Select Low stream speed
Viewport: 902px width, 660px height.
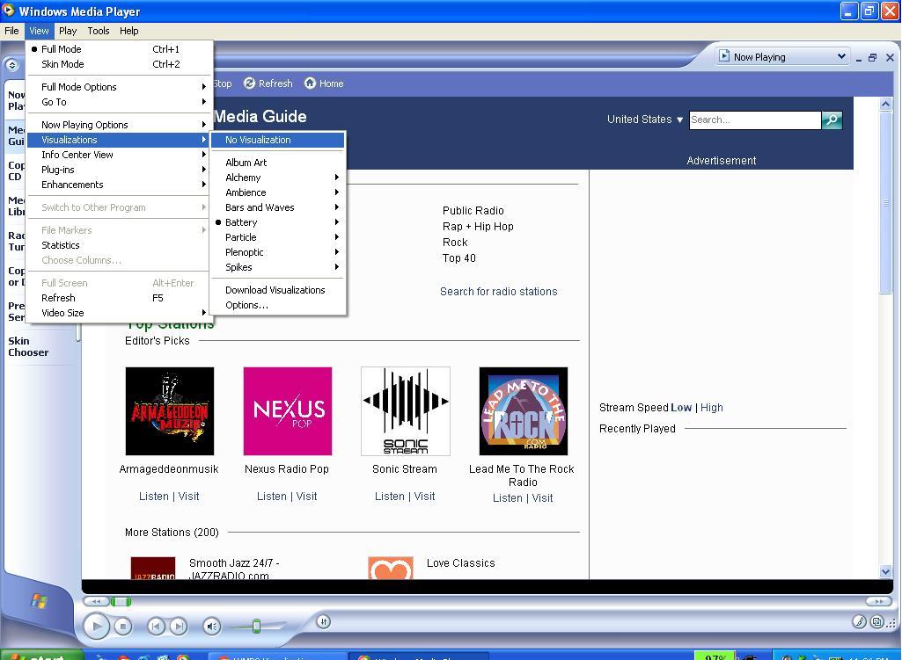[681, 408]
